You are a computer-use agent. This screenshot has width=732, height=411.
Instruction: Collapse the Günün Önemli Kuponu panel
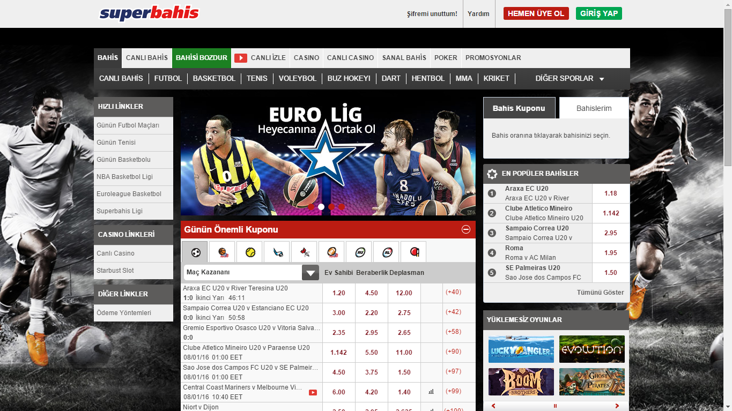tap(466, 229)
